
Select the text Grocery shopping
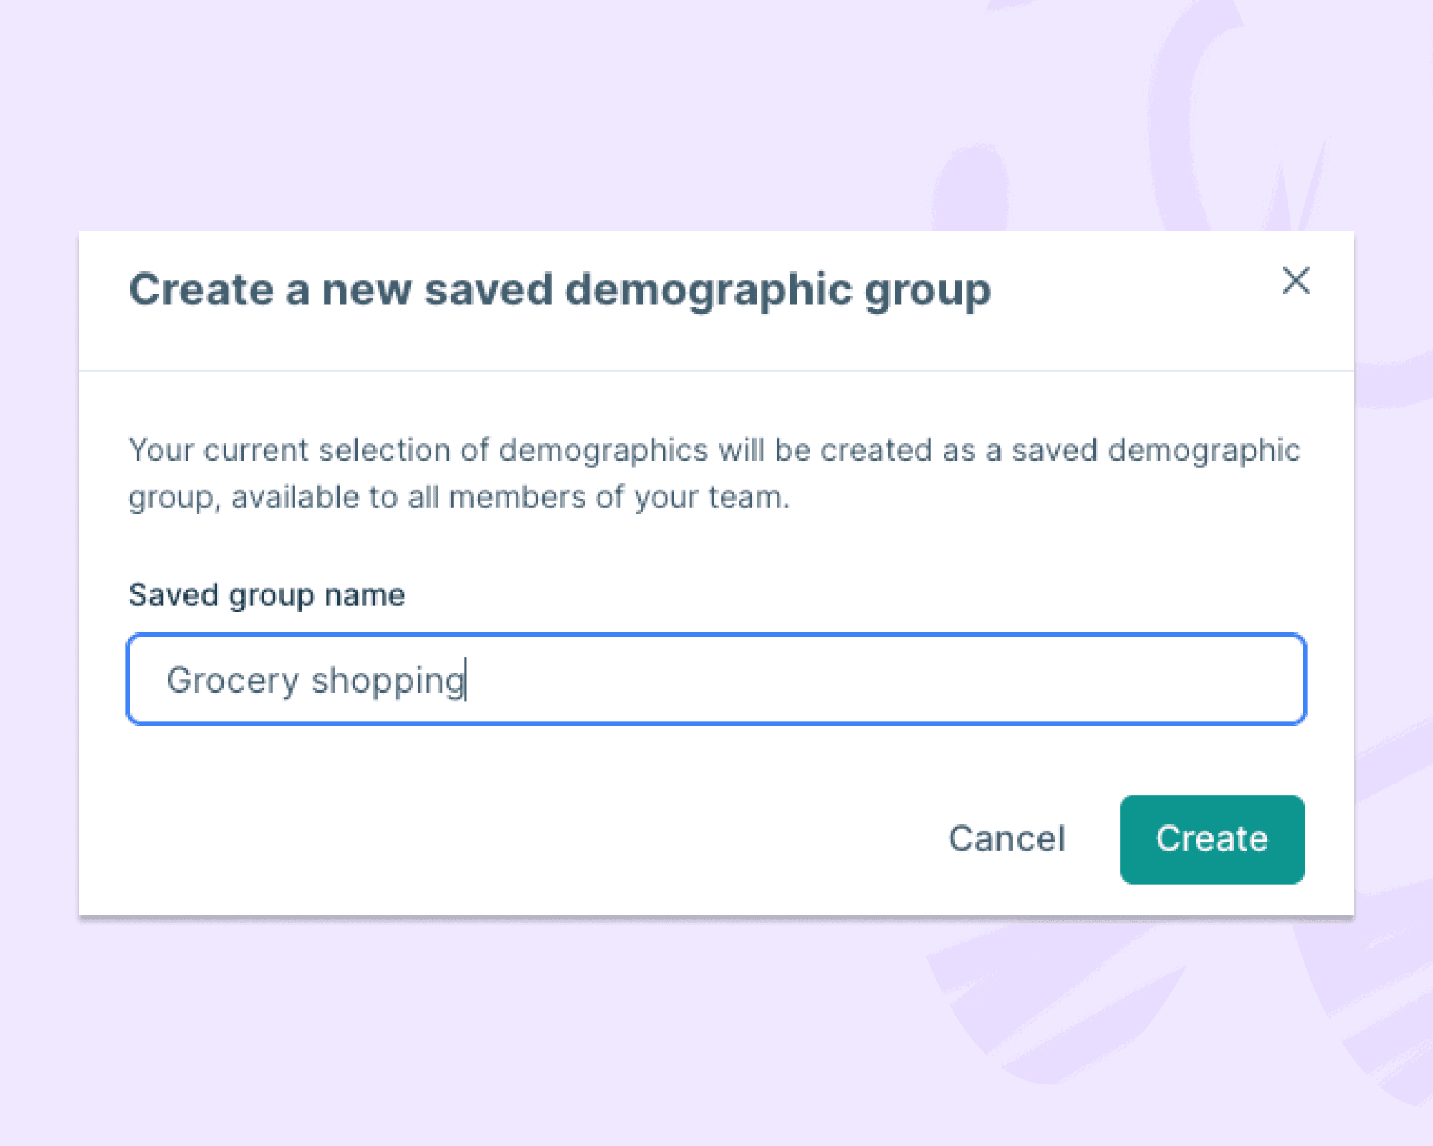pos(315,679)
